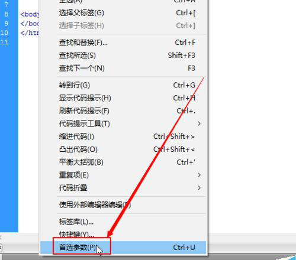This screenshot has width=296, height=260.
Task: Open 使用外部编辑器编辑 menu entry
Action: click(123, 205)
